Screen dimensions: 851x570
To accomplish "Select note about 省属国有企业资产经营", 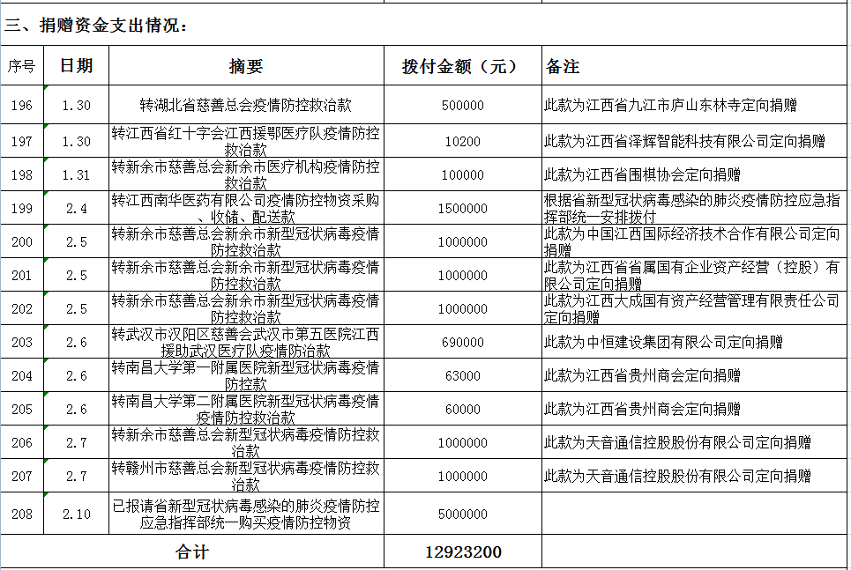I will pyautogui.click(x=692, y=276).
